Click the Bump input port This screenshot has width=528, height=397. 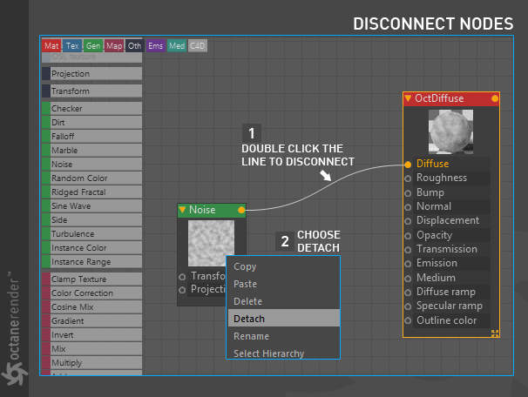pyautogui.click(x=408, y=193)
